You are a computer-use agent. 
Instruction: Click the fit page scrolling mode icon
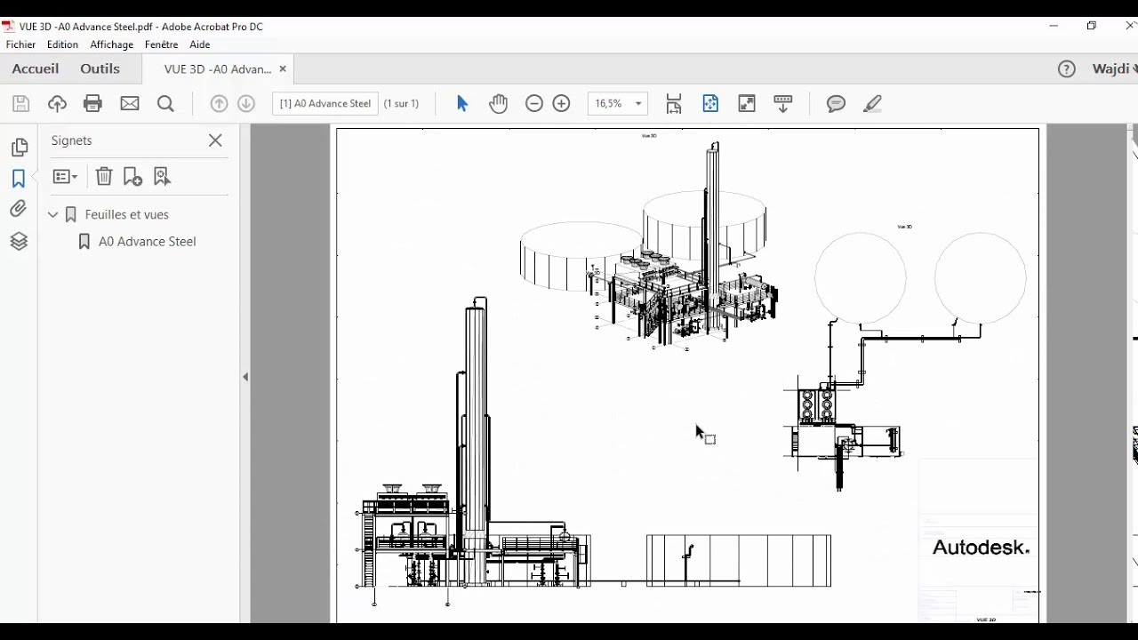[674, 104]
